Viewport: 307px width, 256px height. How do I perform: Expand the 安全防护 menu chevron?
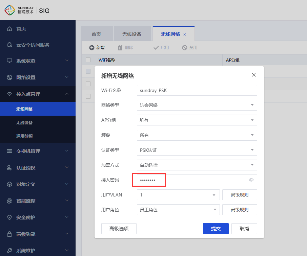pyautogui.click(x=67, y=217)
